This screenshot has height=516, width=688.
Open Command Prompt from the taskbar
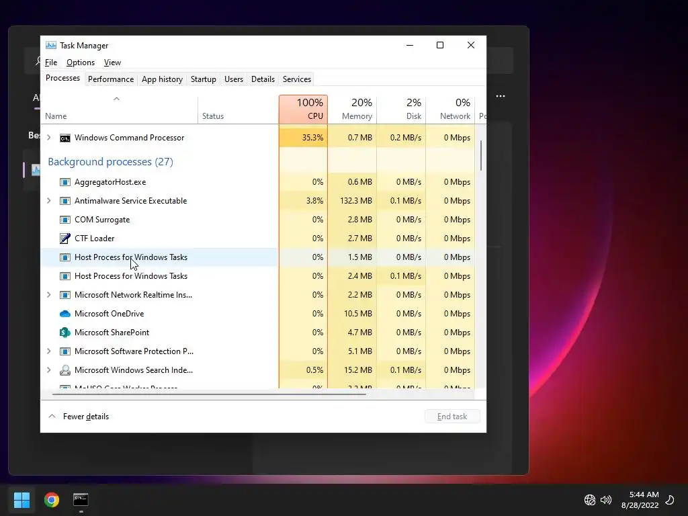point(81,499)
